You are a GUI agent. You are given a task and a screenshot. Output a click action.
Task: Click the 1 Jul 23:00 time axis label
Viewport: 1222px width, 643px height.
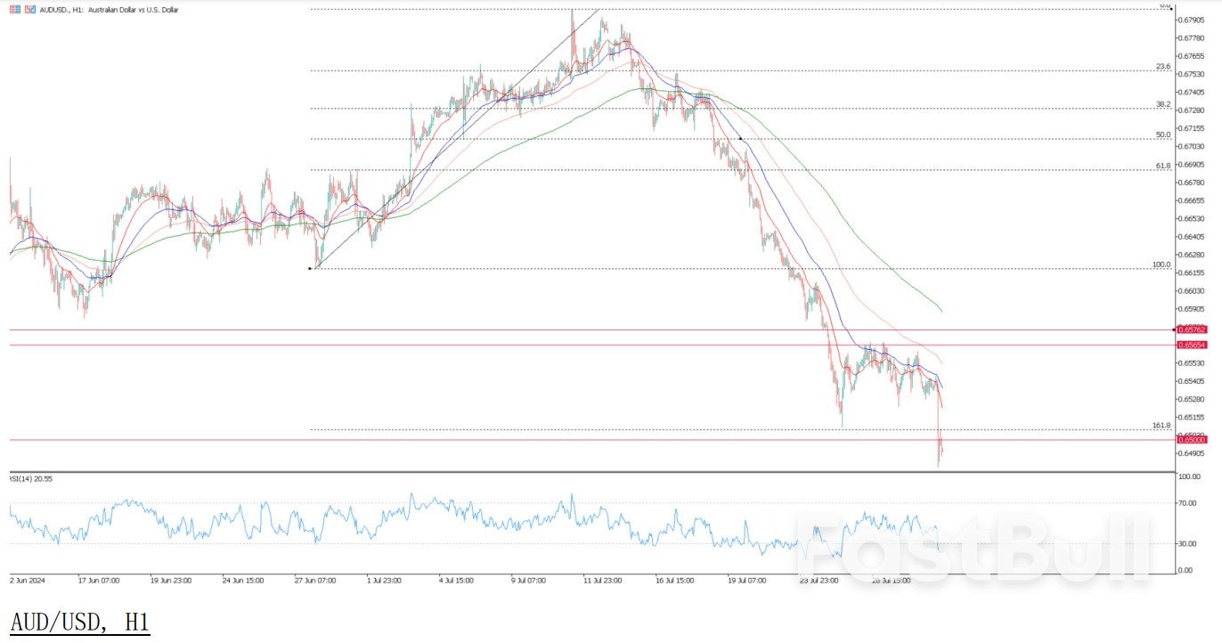pos(384,580)
